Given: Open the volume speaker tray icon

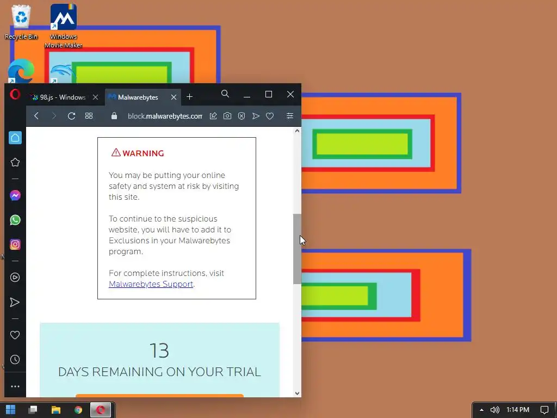Looking at the screenshot, I should pos(494,410).
